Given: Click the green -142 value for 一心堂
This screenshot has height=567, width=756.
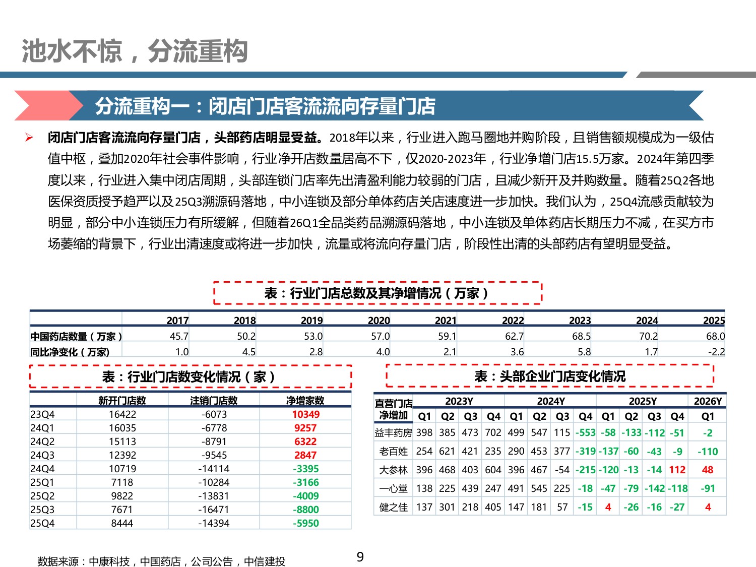Looking at the screenshot, I should [654, 488].
